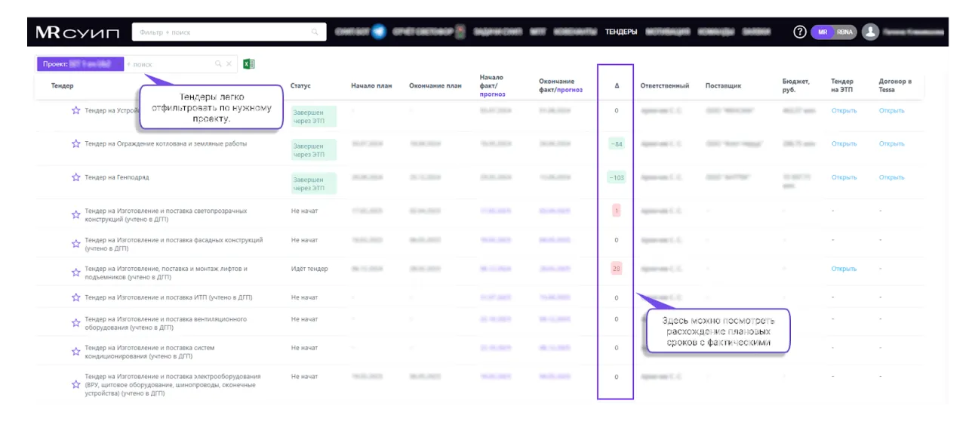Open the help question mark icon

pos(800,32)
